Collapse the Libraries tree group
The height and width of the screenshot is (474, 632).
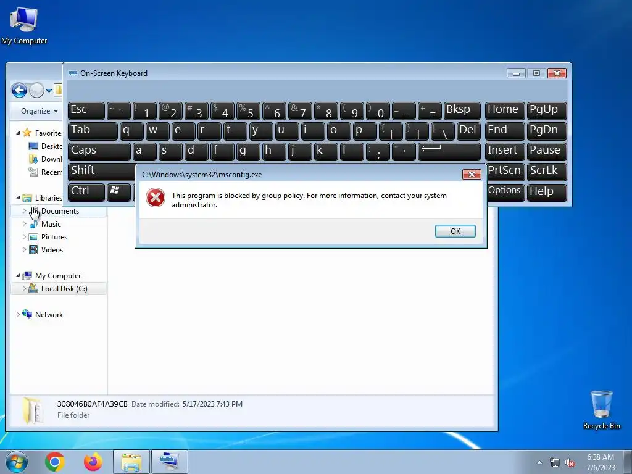pos(18,198)
